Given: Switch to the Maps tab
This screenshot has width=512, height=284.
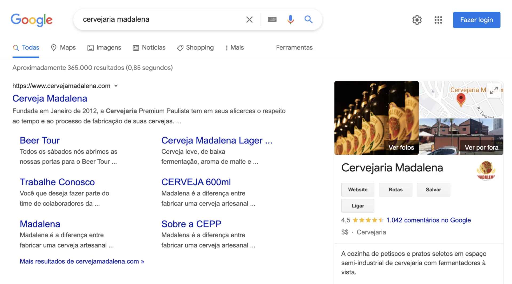Looking at the screenshot, I should coord(63,48).
